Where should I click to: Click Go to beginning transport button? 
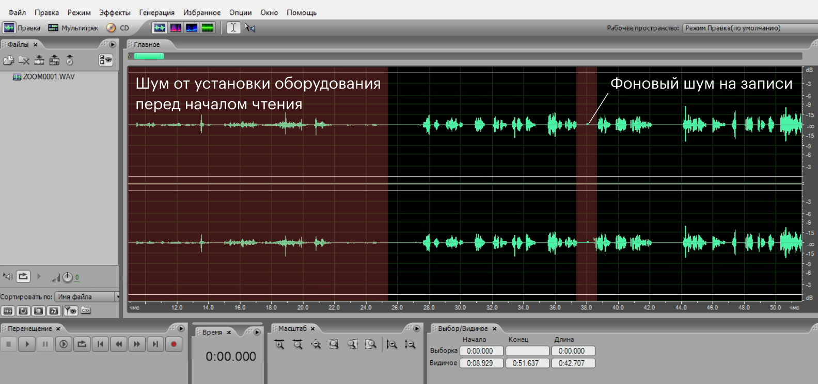tap(100, 344)
